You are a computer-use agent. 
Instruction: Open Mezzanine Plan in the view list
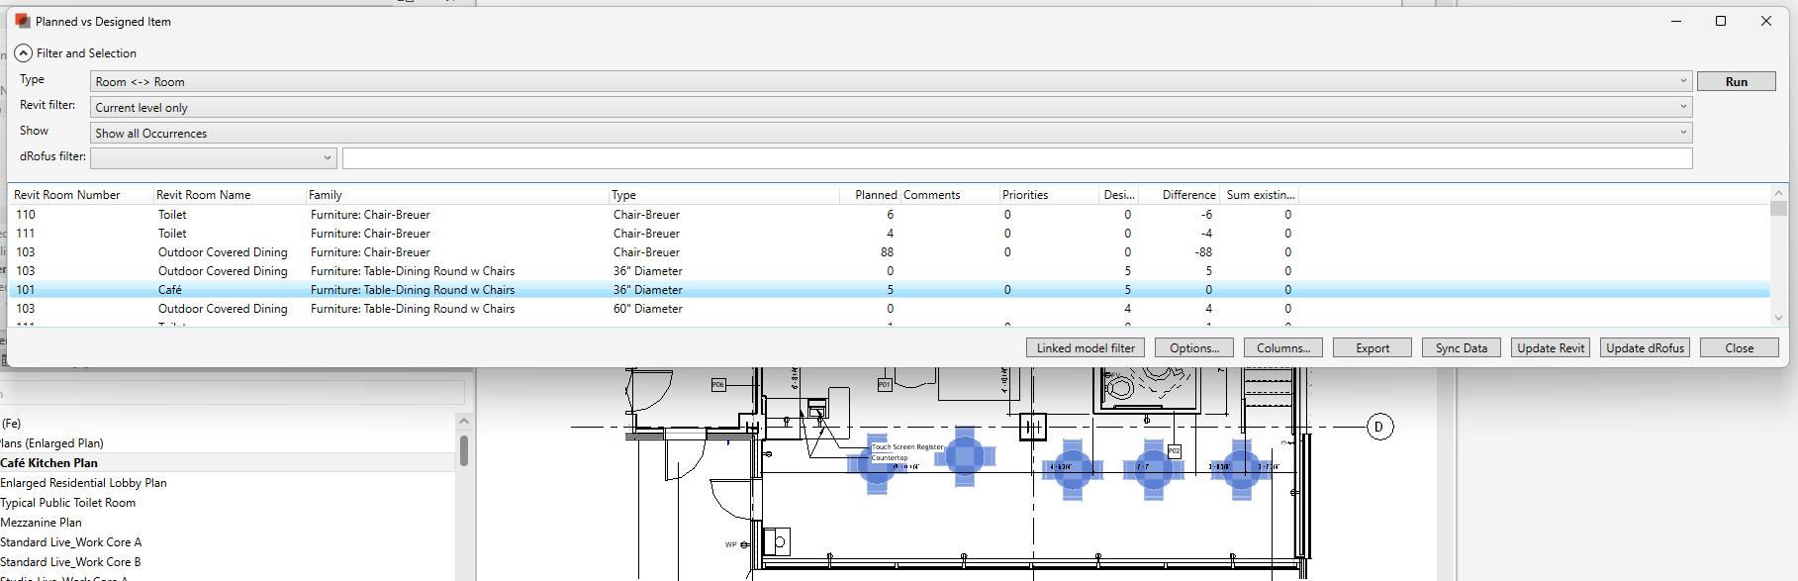[x=42, y=523]
